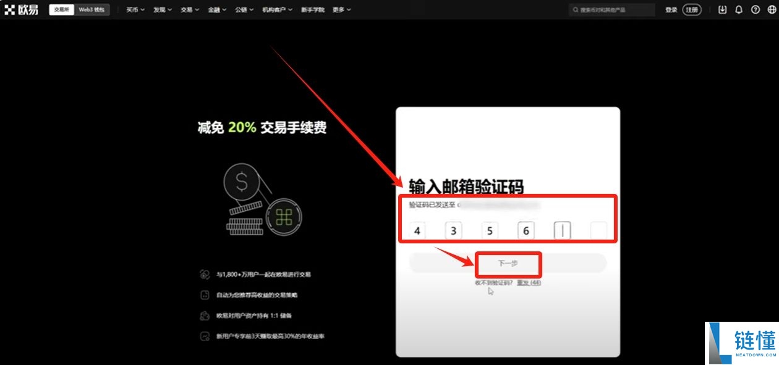Viewport: 779px width, 365px height.
Task: Open the 买币 dropdown menu
Action: tap(135, 10)
